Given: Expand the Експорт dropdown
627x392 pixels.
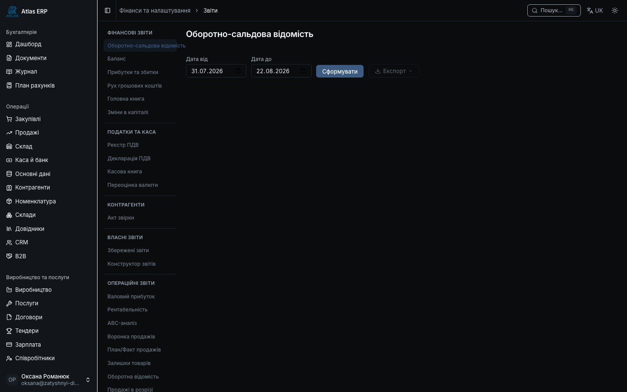Looking at the screenshot, I should [x=394, y=71].
